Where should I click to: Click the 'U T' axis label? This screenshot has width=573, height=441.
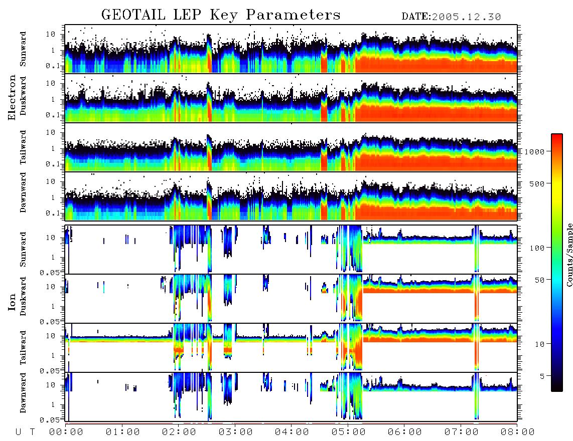[x=25, y=432]
